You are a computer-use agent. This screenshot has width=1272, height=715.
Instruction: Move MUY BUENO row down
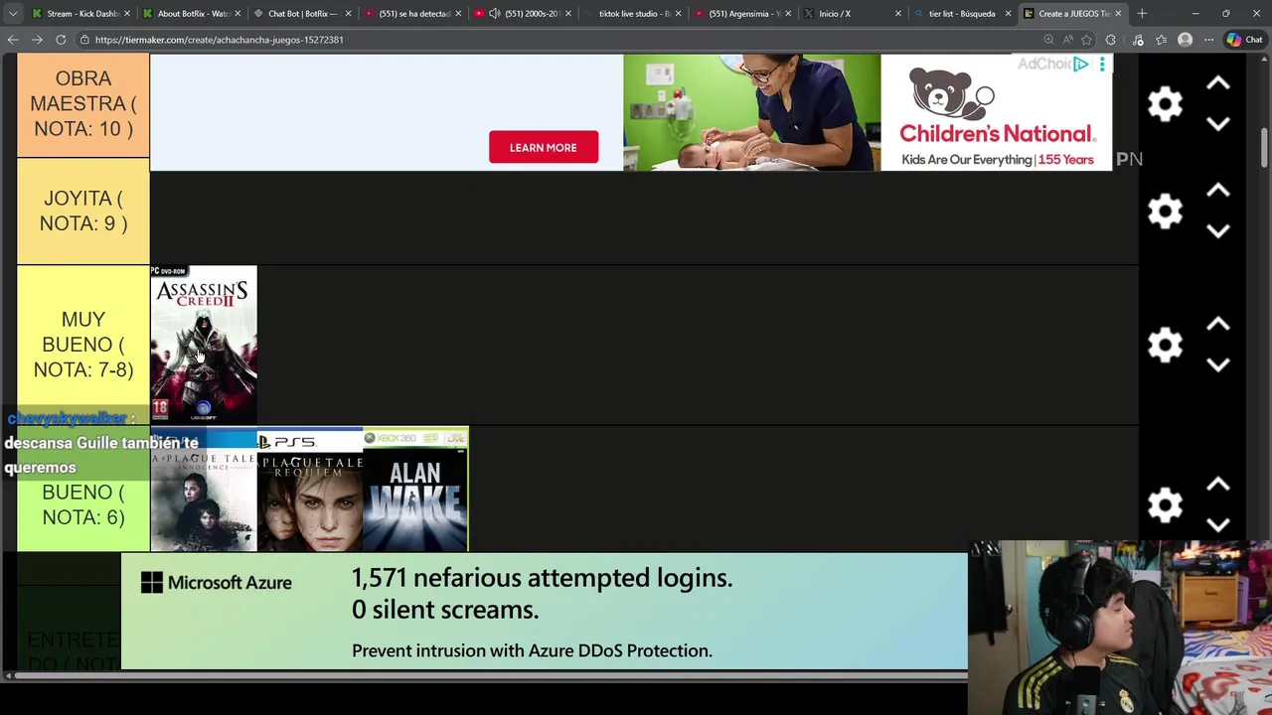[x=1218, y=364]
